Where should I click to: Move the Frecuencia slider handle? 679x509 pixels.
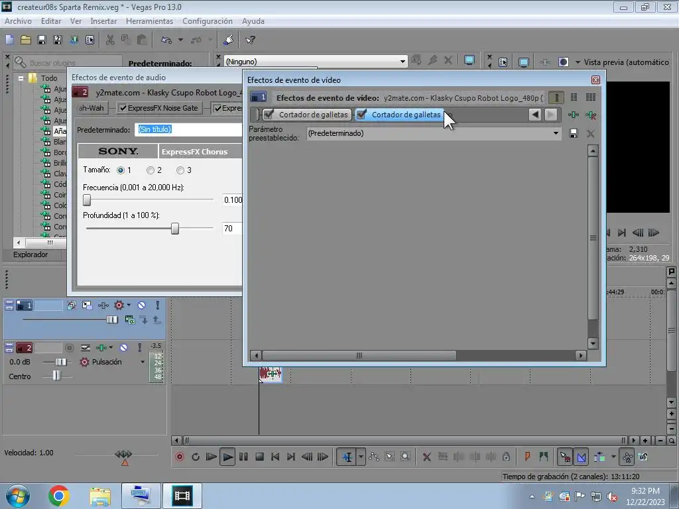[x=87, y=200]
